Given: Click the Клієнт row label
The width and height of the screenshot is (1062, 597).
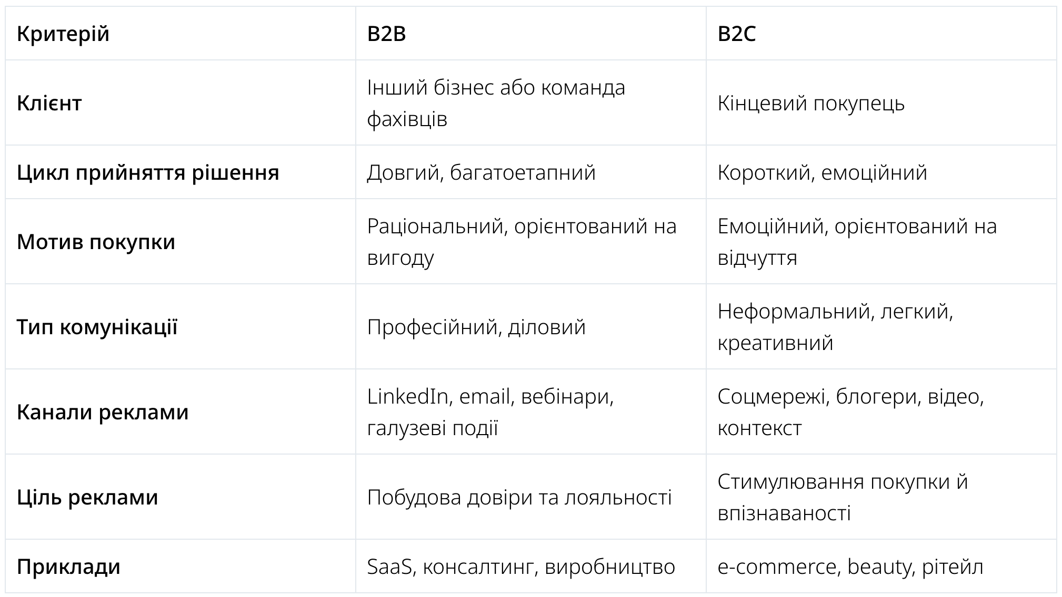Looking at the screenshot, I should [49, 103].
